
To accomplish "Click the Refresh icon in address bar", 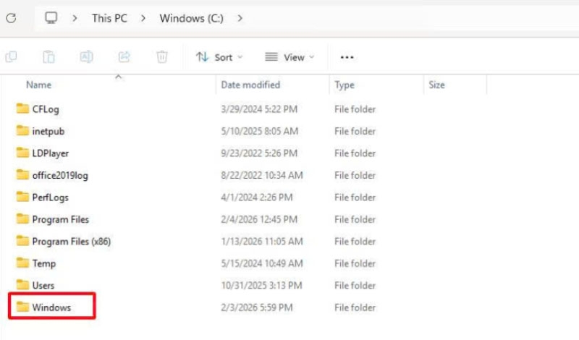I will point(11,18).
